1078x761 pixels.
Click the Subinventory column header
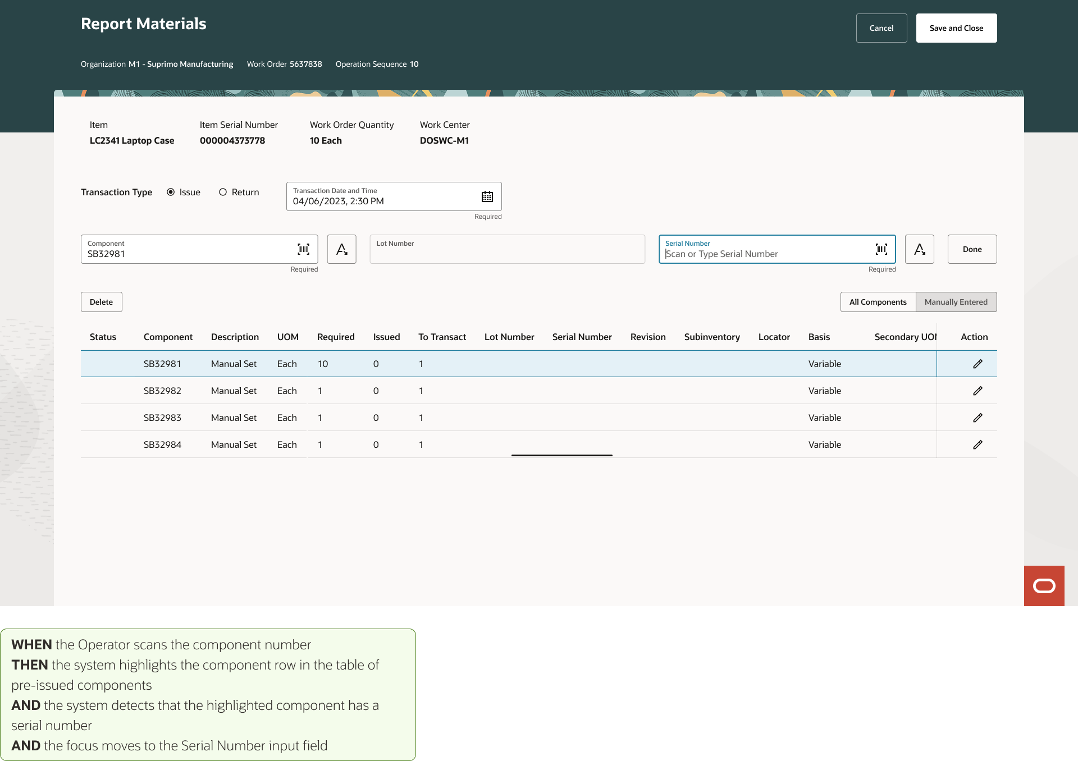[x=712, y=337]
